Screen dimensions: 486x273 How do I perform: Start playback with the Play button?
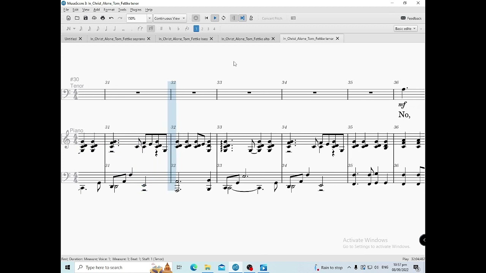tap(215, 18)
